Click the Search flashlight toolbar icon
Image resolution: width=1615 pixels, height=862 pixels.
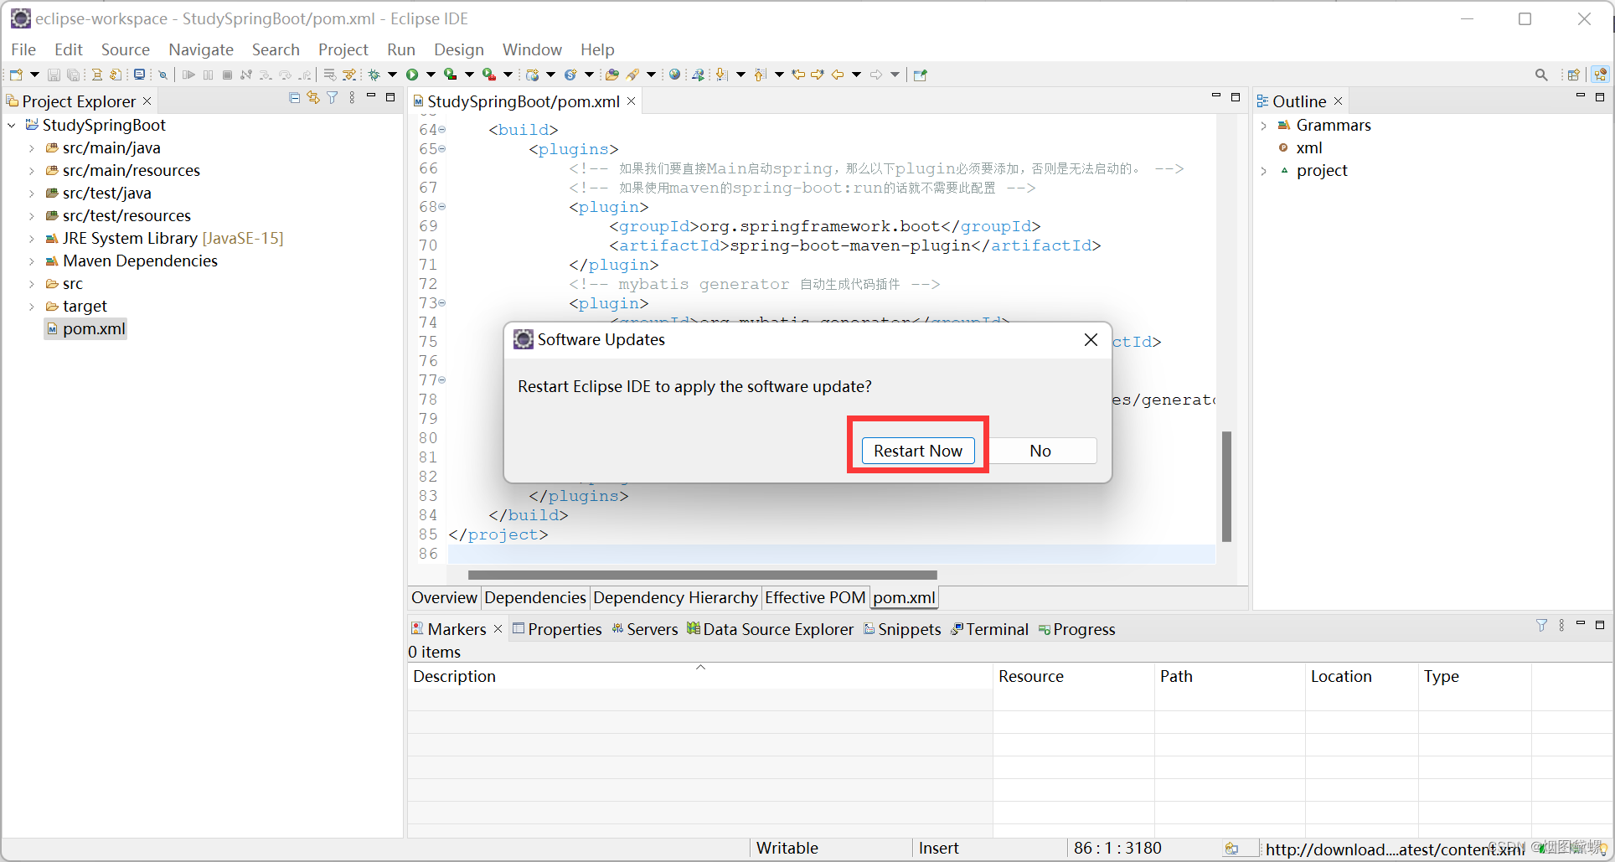click(x=633, y=75)
